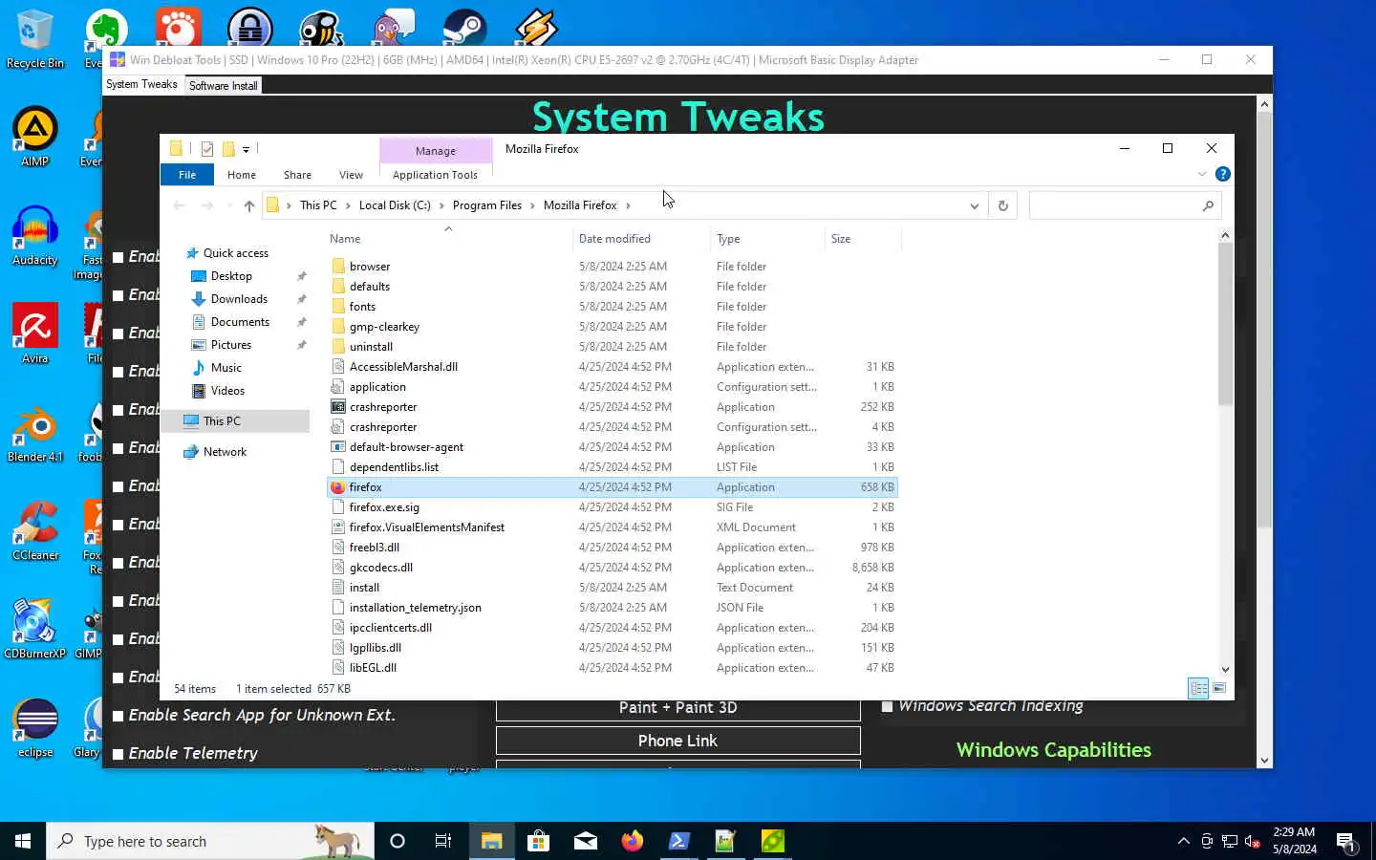Launch Blender 4.1 desktop shortcut
Viewport: 1376px width, 860px height.
coord(34,433)
